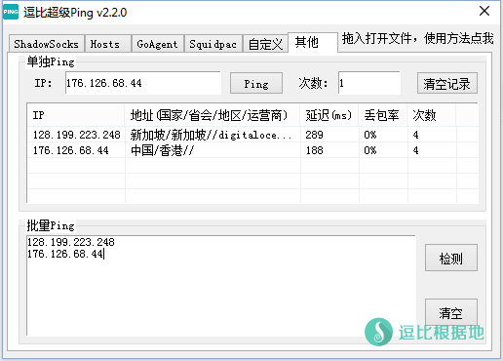
Task: Select the 128.199.223.248 result row
Action: 252,135
